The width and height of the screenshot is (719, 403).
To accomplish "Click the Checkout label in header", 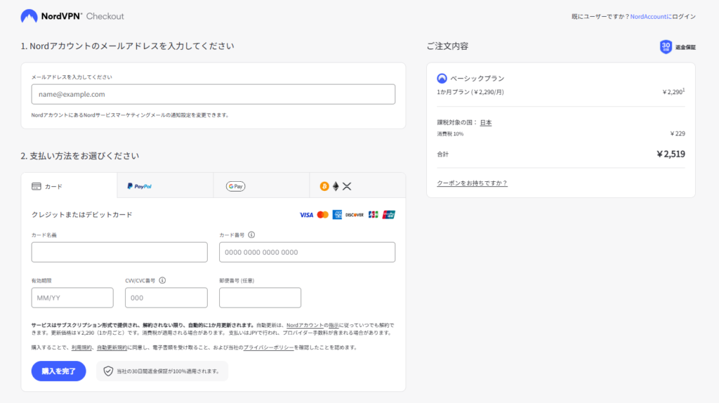I will pos(105,16).
